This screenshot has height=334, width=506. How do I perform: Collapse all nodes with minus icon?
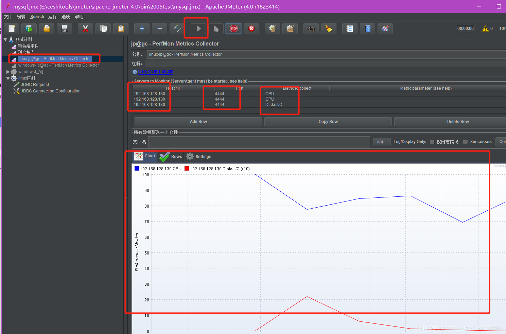click(160, 29)
